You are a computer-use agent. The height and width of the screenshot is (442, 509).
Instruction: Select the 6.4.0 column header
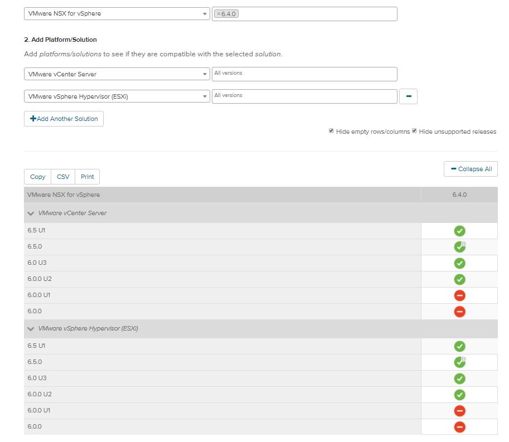click(459, 195)
